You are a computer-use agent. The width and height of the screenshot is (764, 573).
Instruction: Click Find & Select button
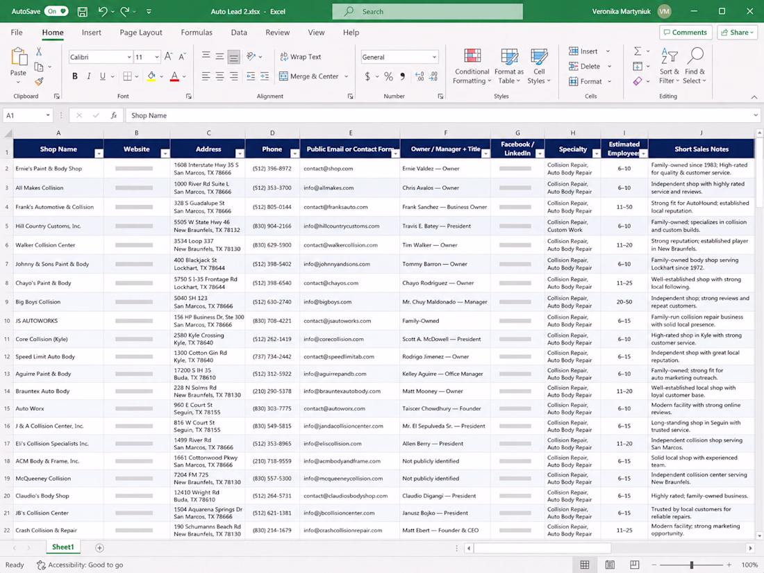click(x=695, y=66)
